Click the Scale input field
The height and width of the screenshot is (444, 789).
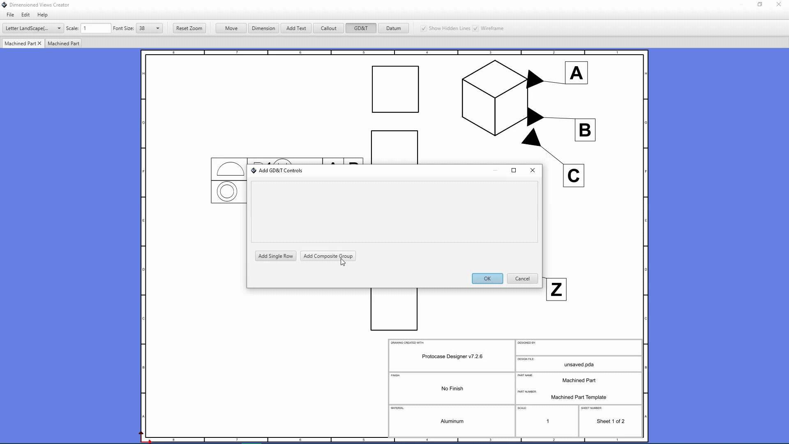tap(96, 28)
